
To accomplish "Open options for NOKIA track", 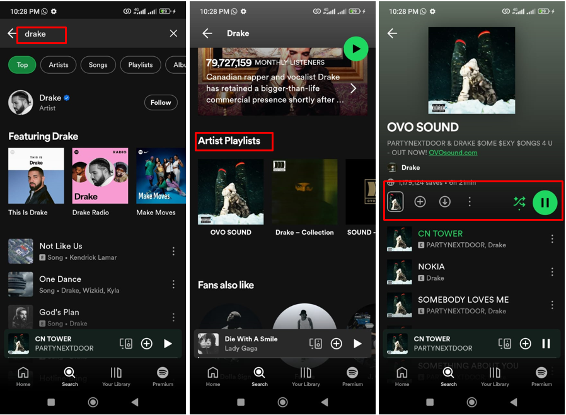I will 552,272.
